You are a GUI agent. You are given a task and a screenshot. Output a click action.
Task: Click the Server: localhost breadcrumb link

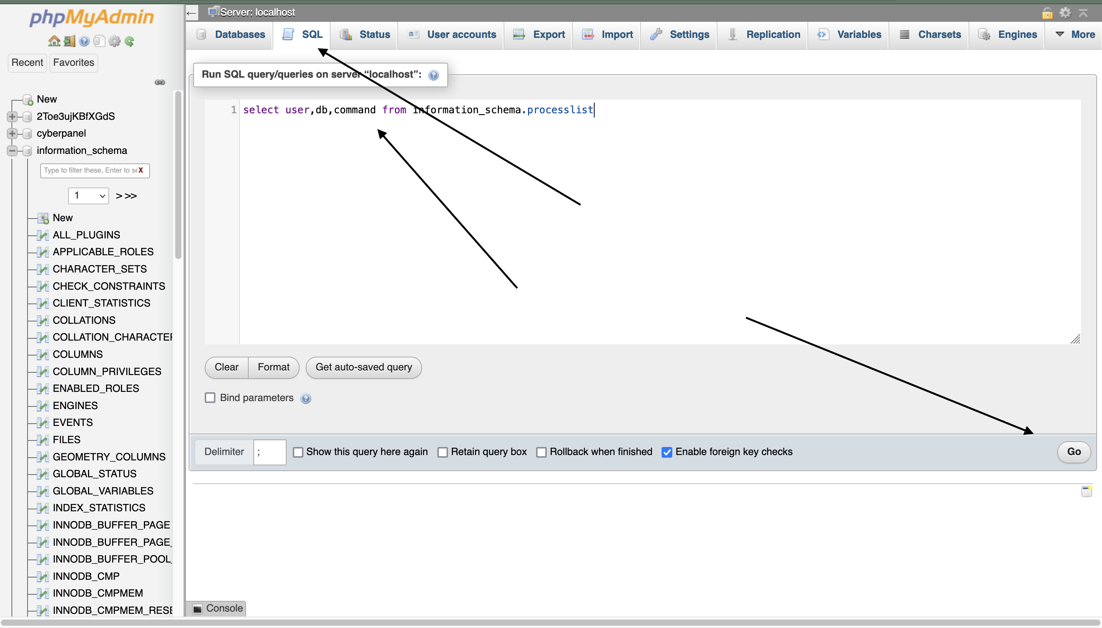[x=258, y=12]
